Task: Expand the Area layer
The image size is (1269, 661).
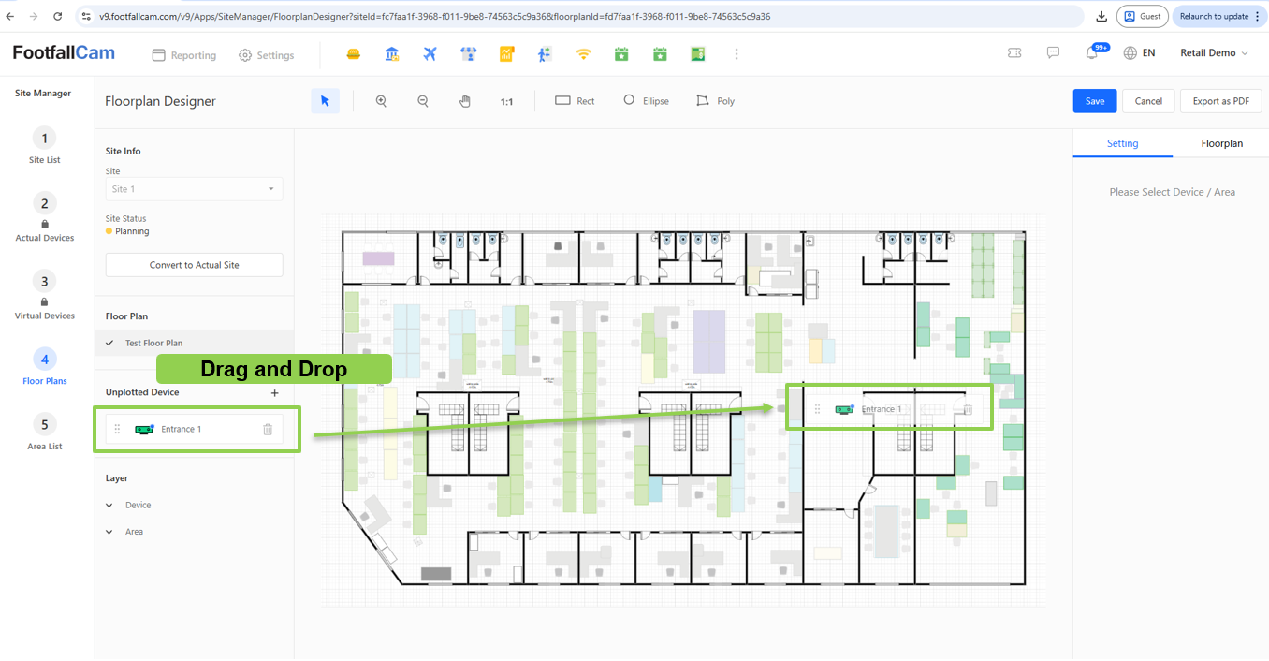Action: click(111, 532)
